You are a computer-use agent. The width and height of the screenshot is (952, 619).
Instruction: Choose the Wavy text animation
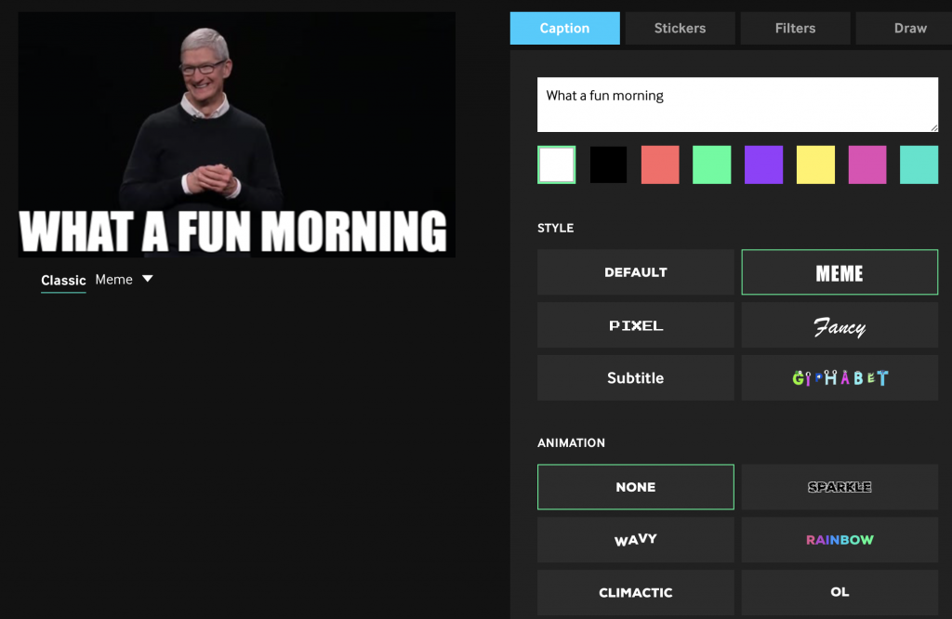635,540
